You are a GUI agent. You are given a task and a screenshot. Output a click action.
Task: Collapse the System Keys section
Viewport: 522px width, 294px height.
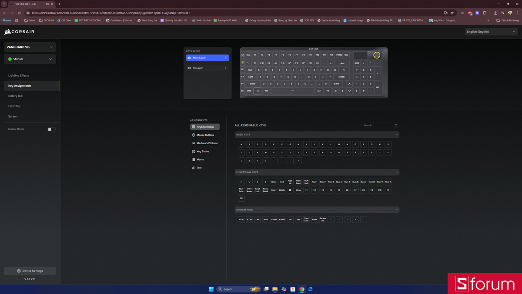coord(397,210)
